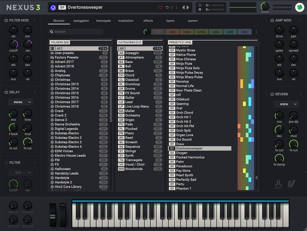Viewport: 307px width, 231px height.
Task: Open the DELAY options menu dots
Action: coord(35,92)
